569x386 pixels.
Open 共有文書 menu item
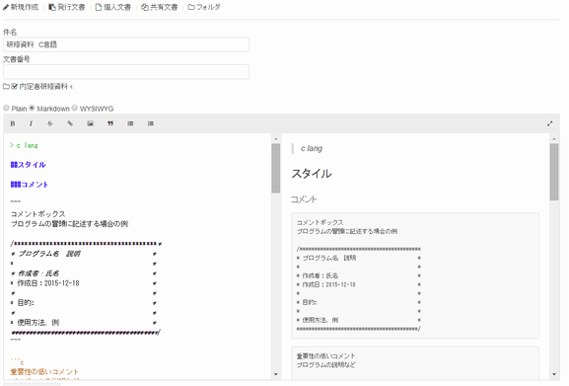coord(160,7)
